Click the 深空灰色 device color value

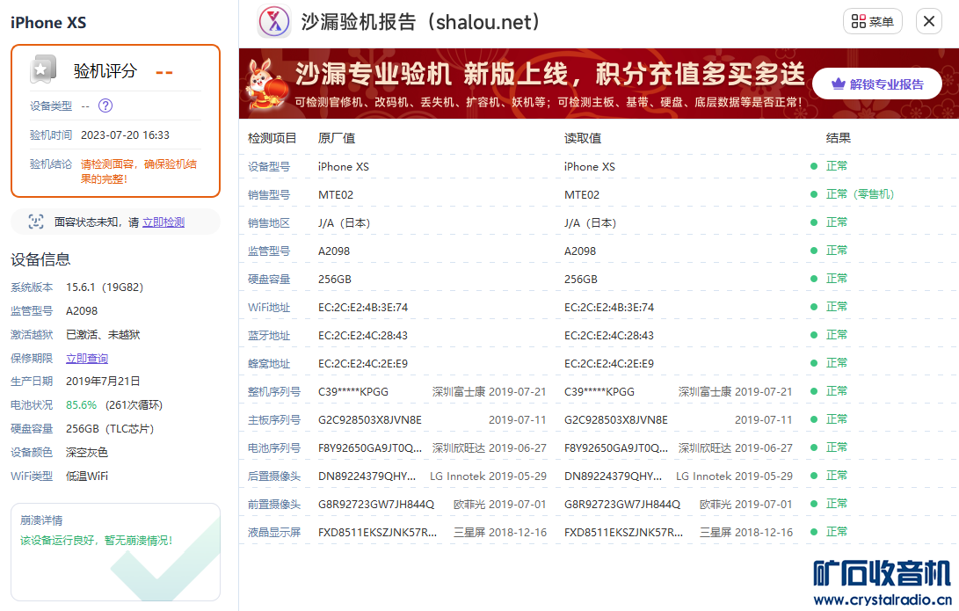87,452
